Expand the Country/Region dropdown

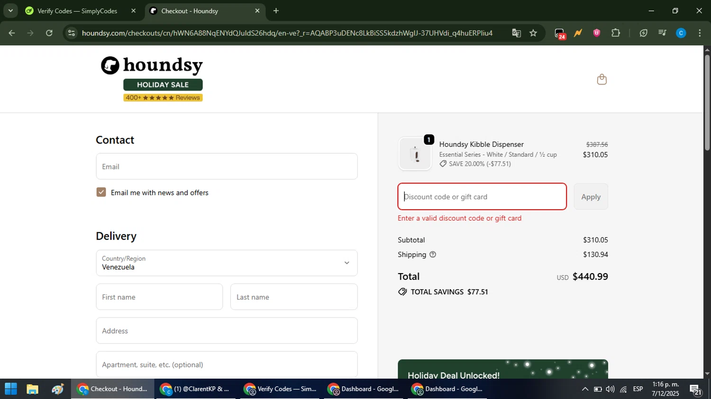pyautogui.click(x=227, y=263)
